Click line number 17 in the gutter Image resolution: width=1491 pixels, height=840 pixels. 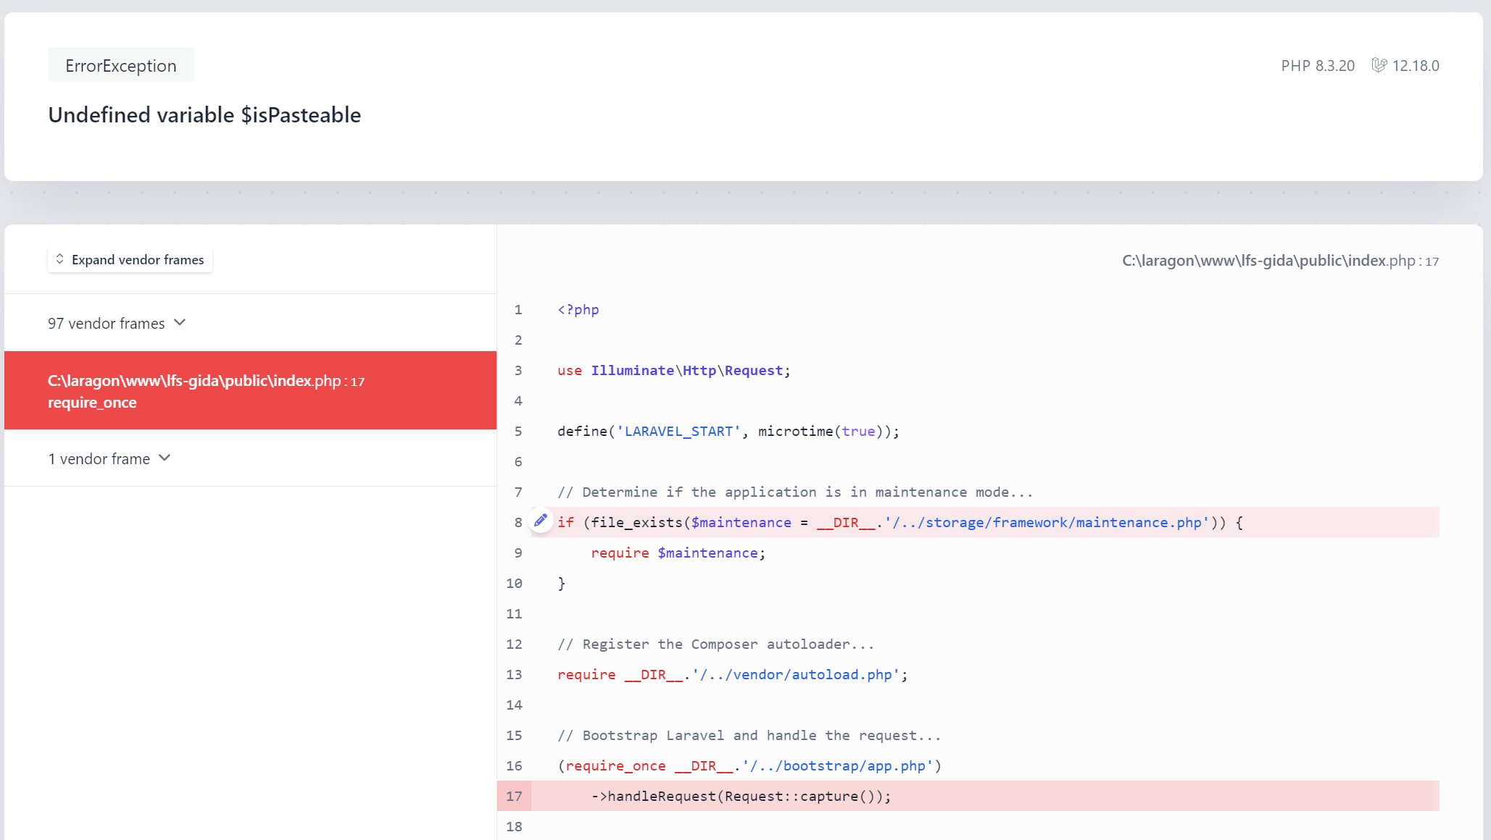click(x=514, y=797)
